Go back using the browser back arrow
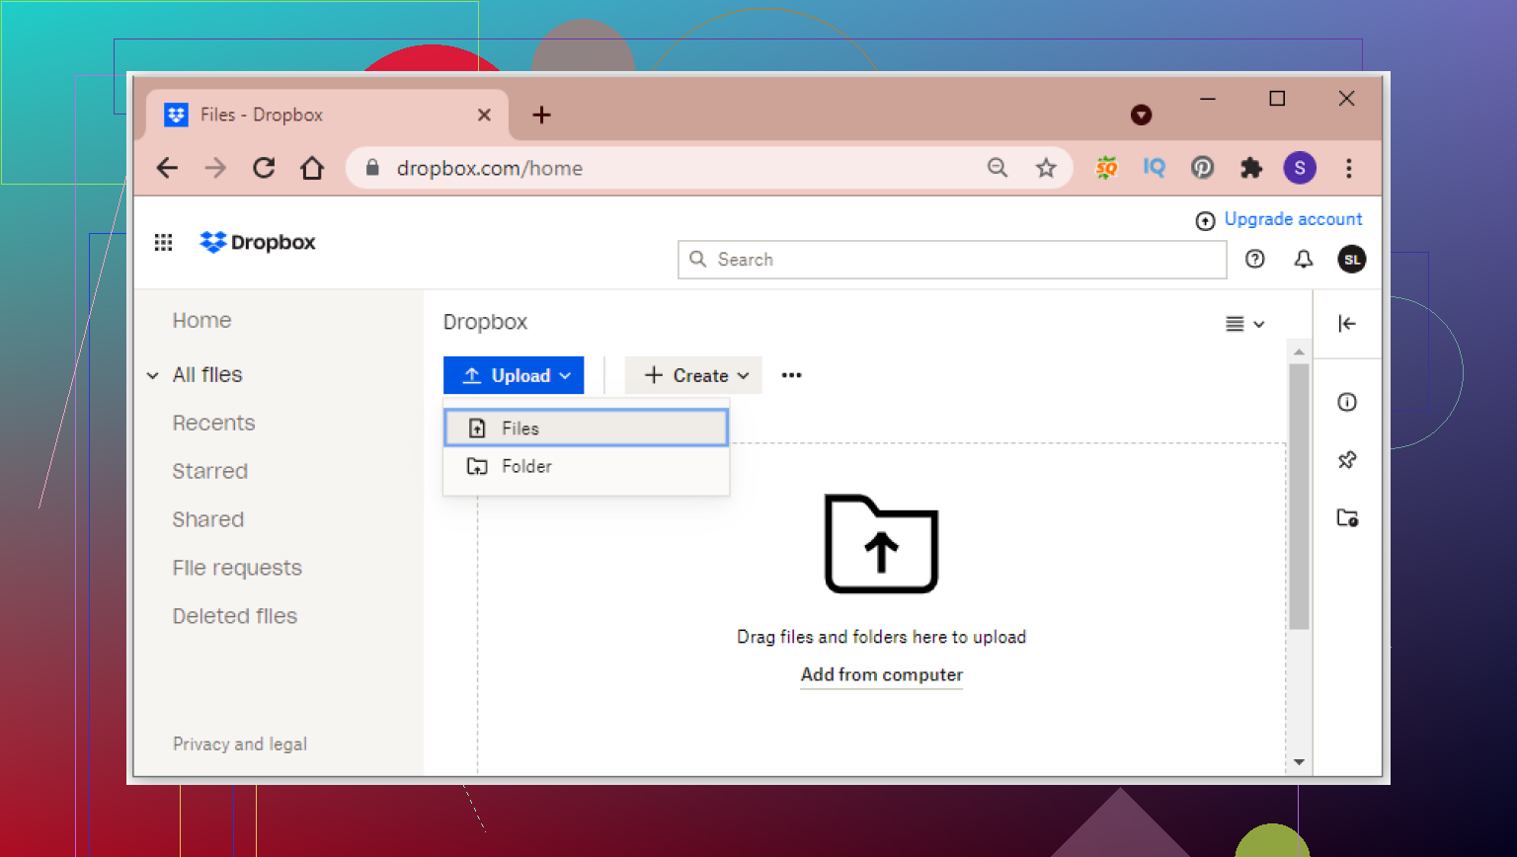1517x857 pixels. (168, 168)
